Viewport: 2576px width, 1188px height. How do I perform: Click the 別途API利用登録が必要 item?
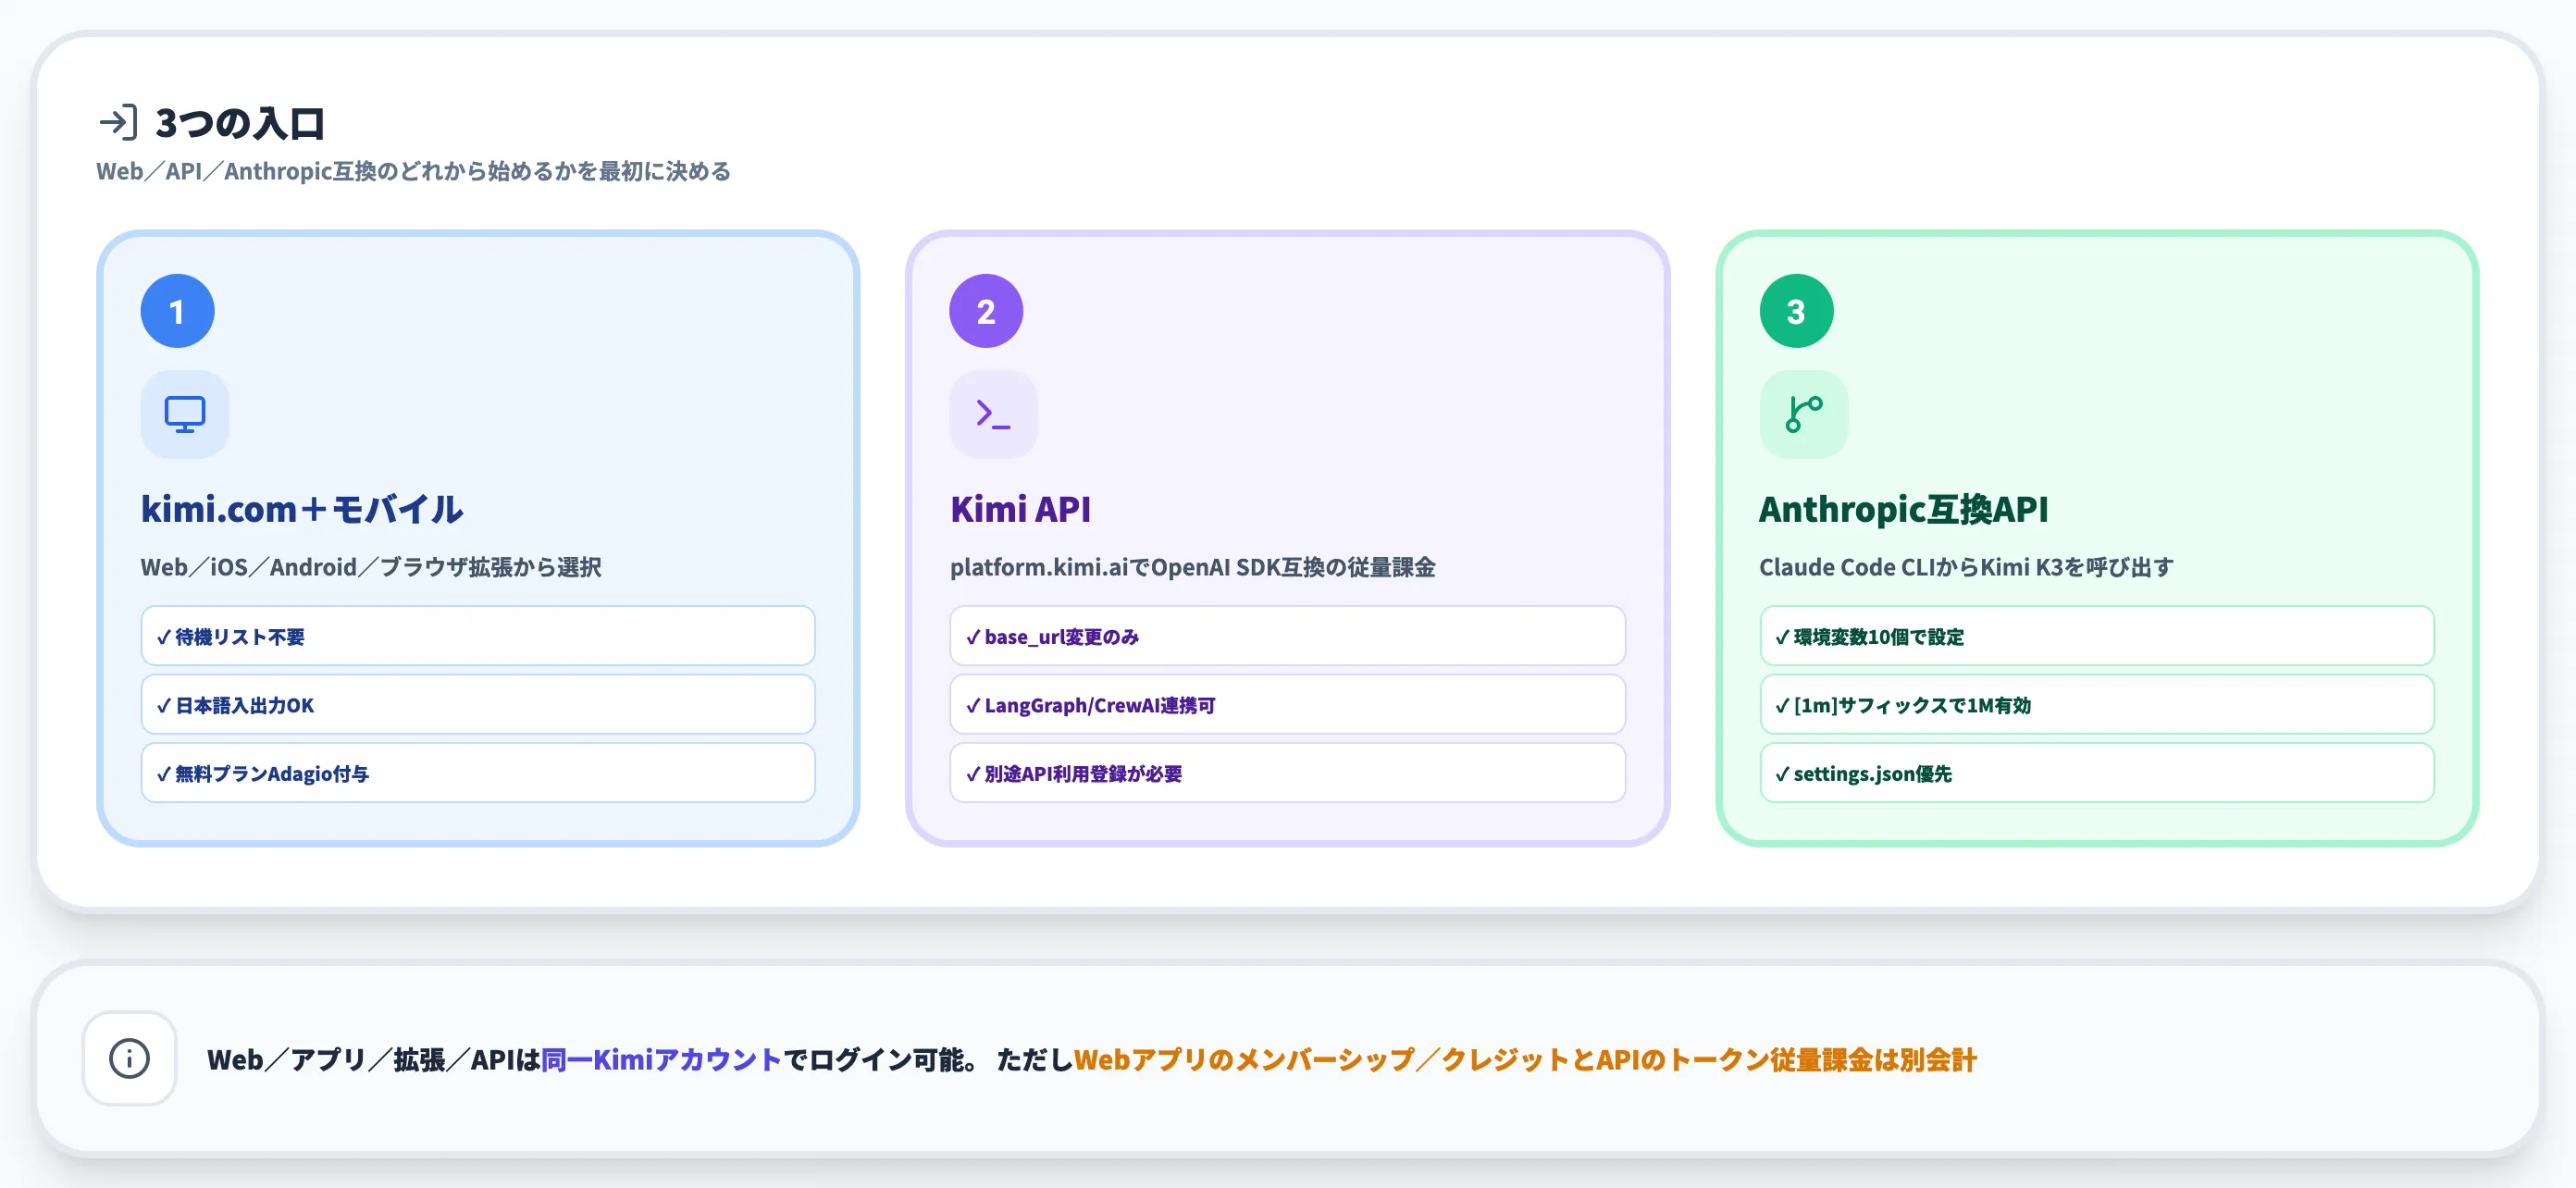(1287, 773)
